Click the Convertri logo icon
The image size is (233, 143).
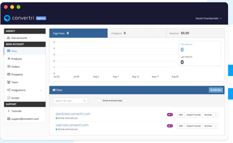pos(7,18)
